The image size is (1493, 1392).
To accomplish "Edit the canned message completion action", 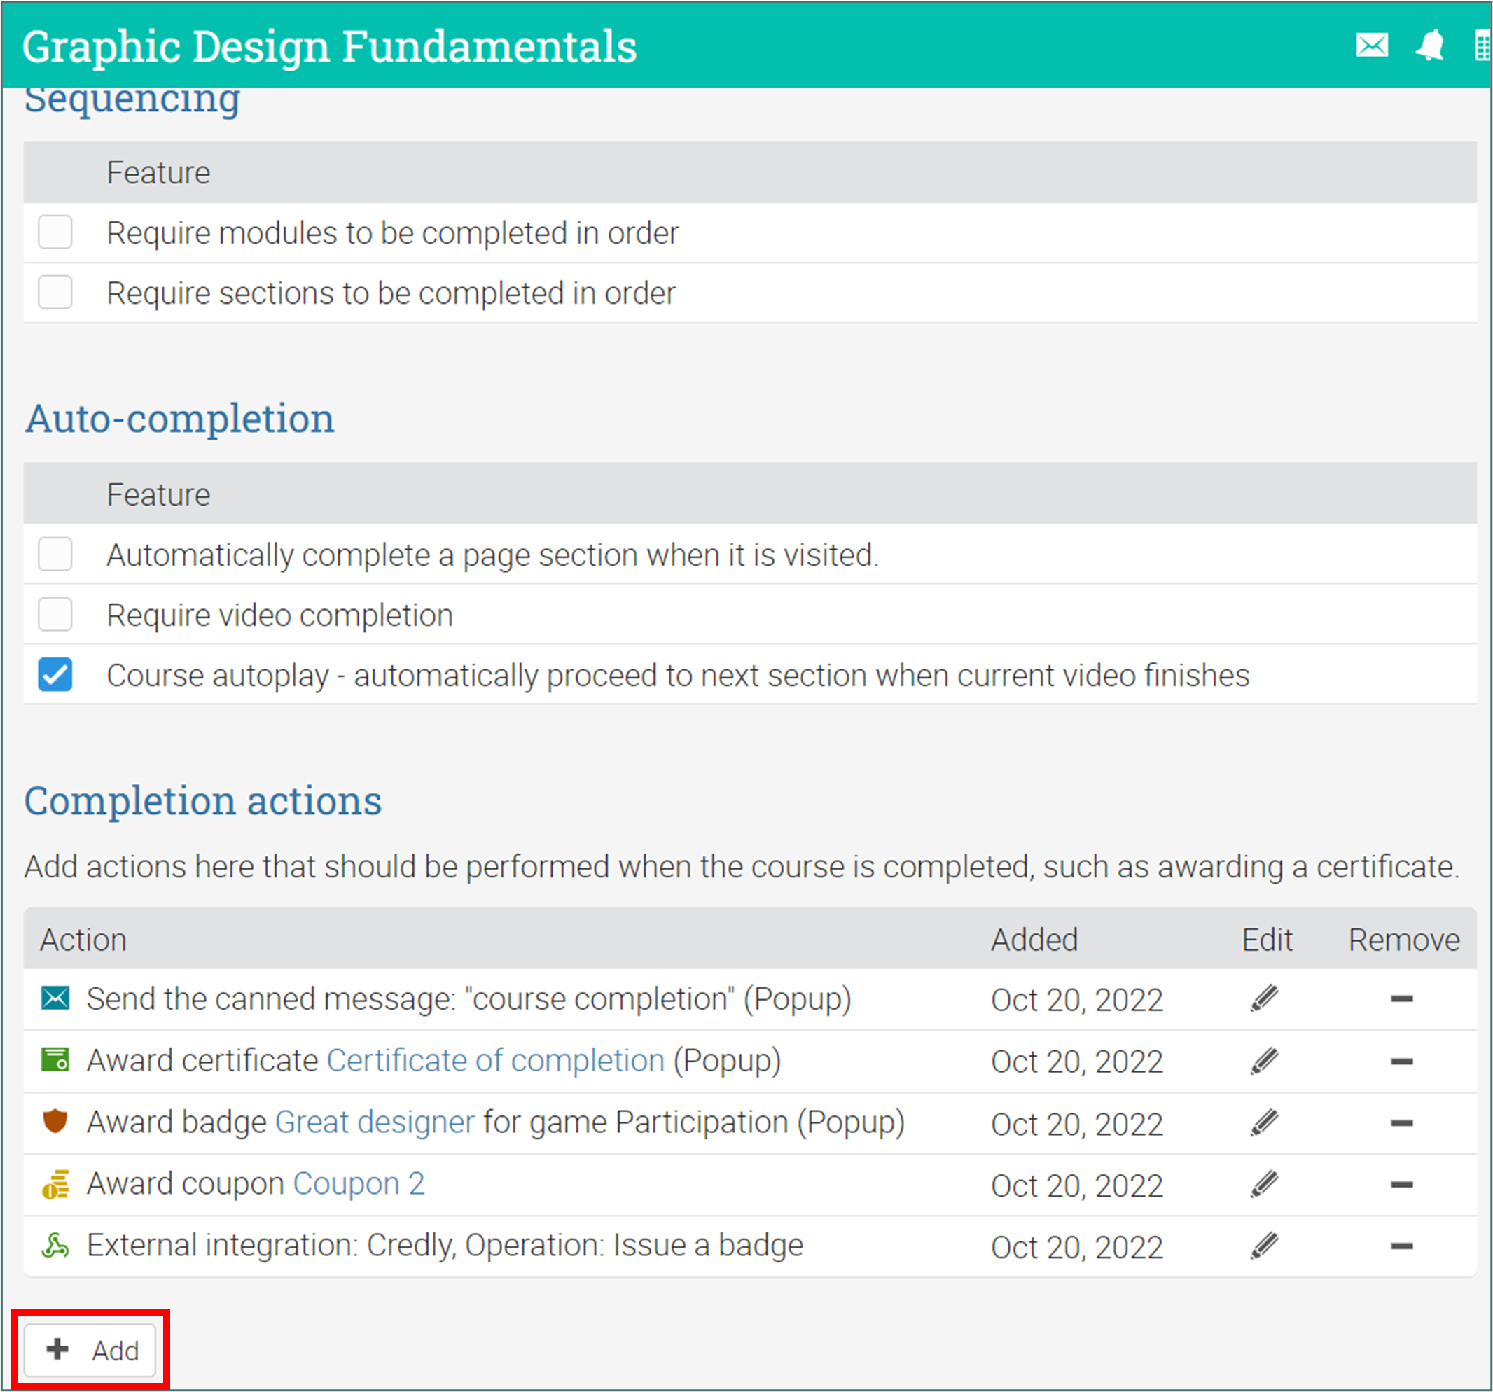I will [x=1264, y=999].
